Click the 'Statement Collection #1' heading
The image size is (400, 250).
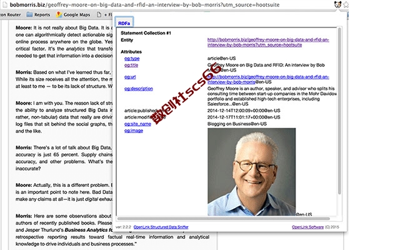[x=146, y=33]
